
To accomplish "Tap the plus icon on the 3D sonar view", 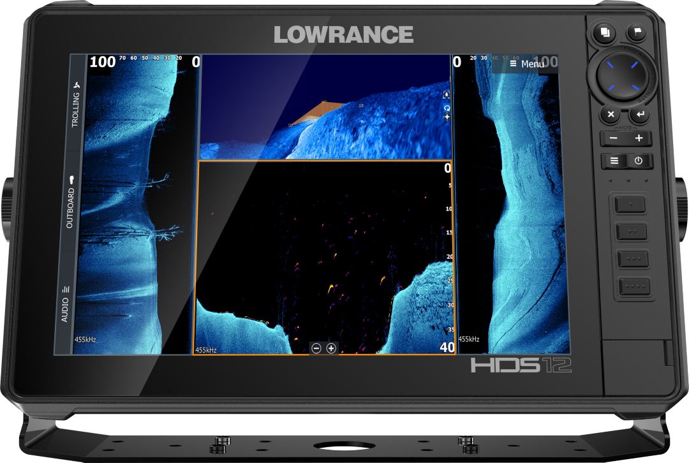I will [447, 117].
